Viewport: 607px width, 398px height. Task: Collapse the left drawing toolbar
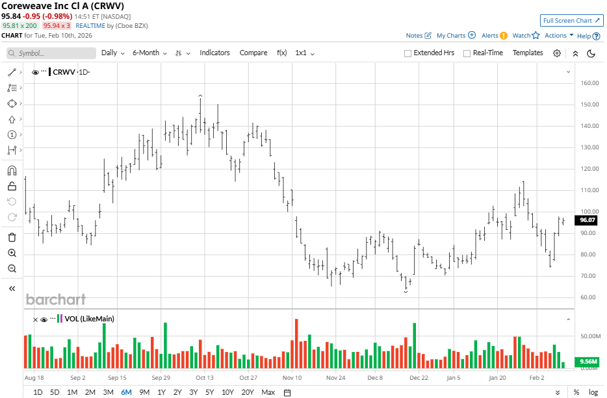point(12,288)
